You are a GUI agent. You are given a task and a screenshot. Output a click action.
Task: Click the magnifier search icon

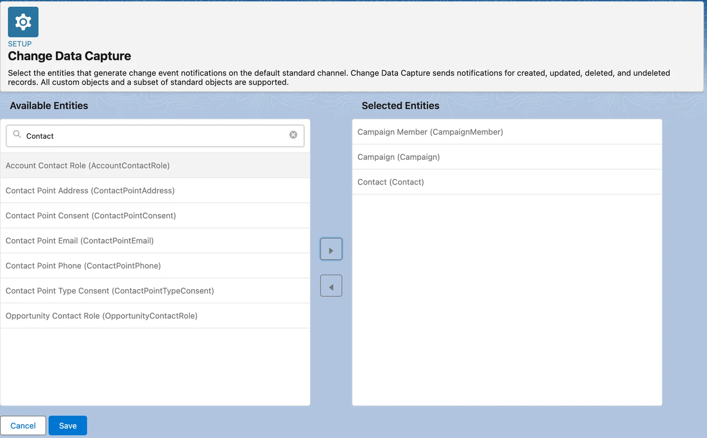pyautogui.click(x=17, y=134)
